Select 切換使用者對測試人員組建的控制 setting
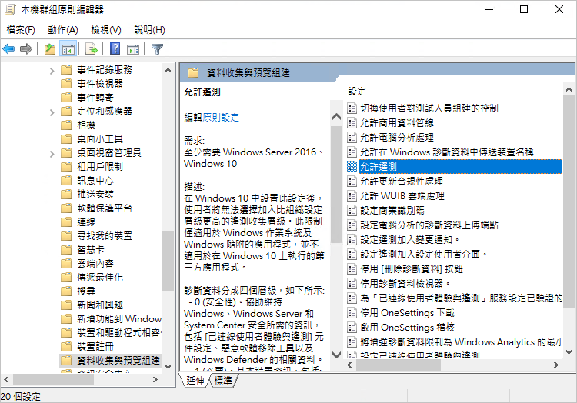This screenshot has width=577, height=403. [429, 108]
